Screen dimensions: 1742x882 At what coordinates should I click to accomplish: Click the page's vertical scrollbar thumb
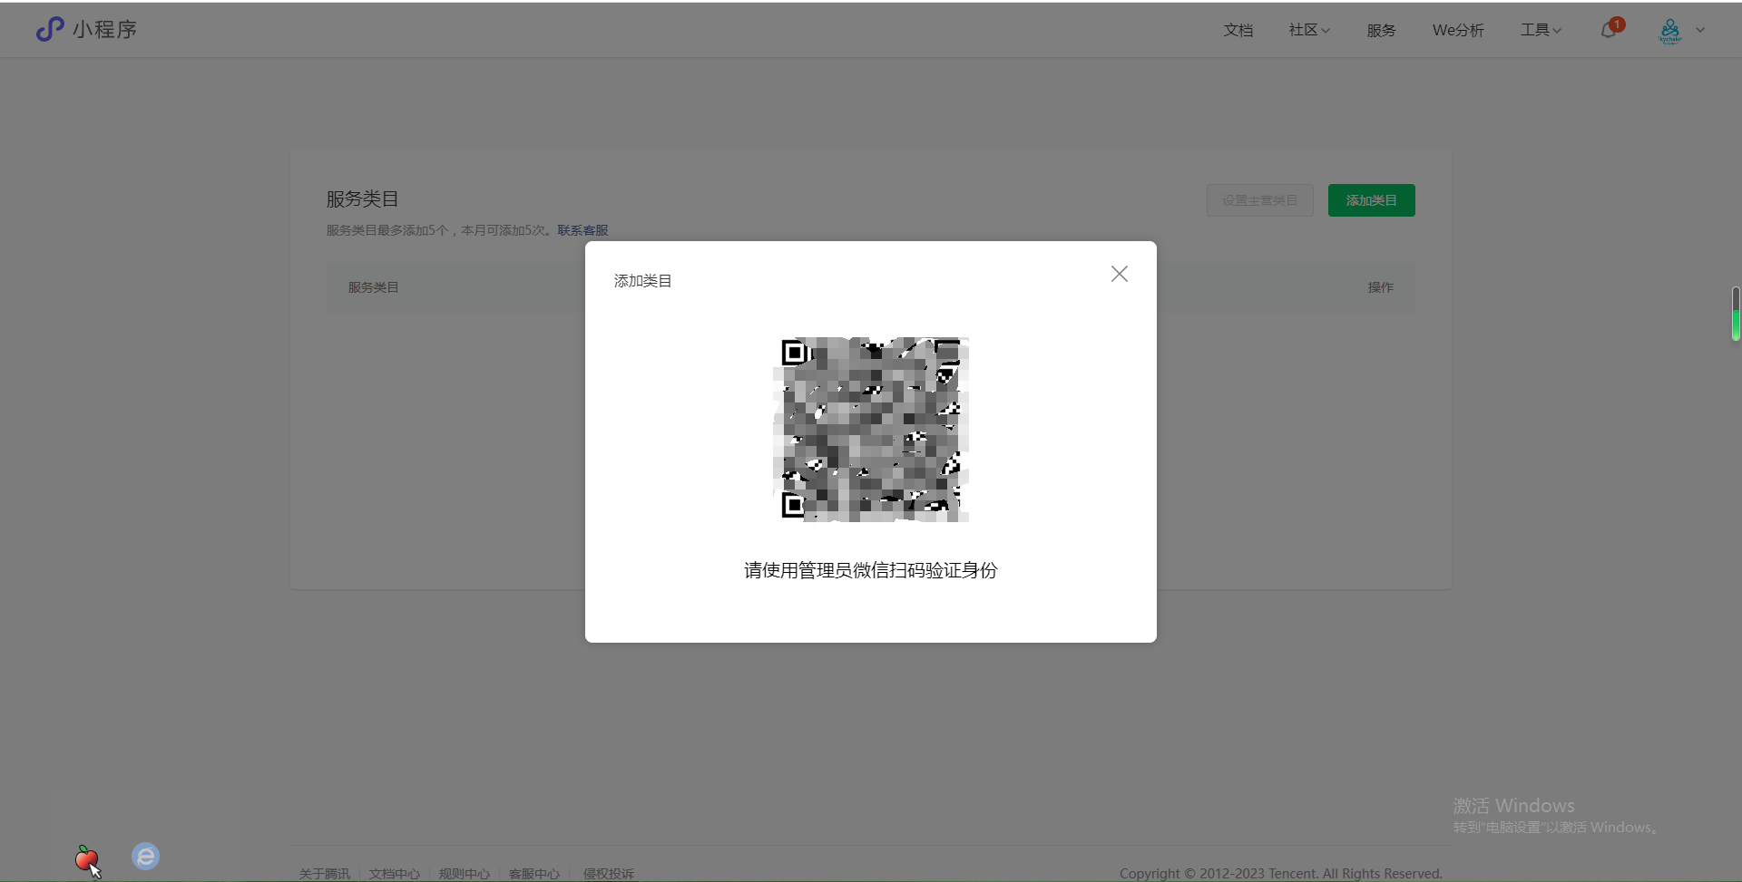pos(1735,314)
